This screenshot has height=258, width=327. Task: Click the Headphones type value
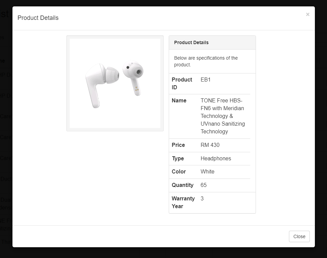point(216,158)
